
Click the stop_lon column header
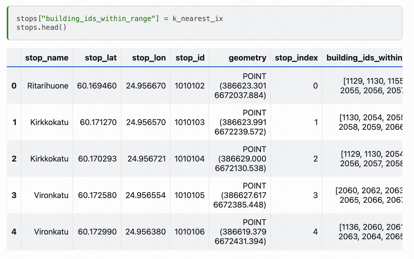pyautogui.click(x=149, y=58)
